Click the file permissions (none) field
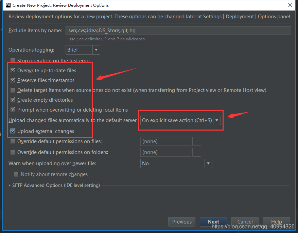Image resolution: width=298 pixels, height=233 pixels. pyautogui.click(x=166, y=141)
